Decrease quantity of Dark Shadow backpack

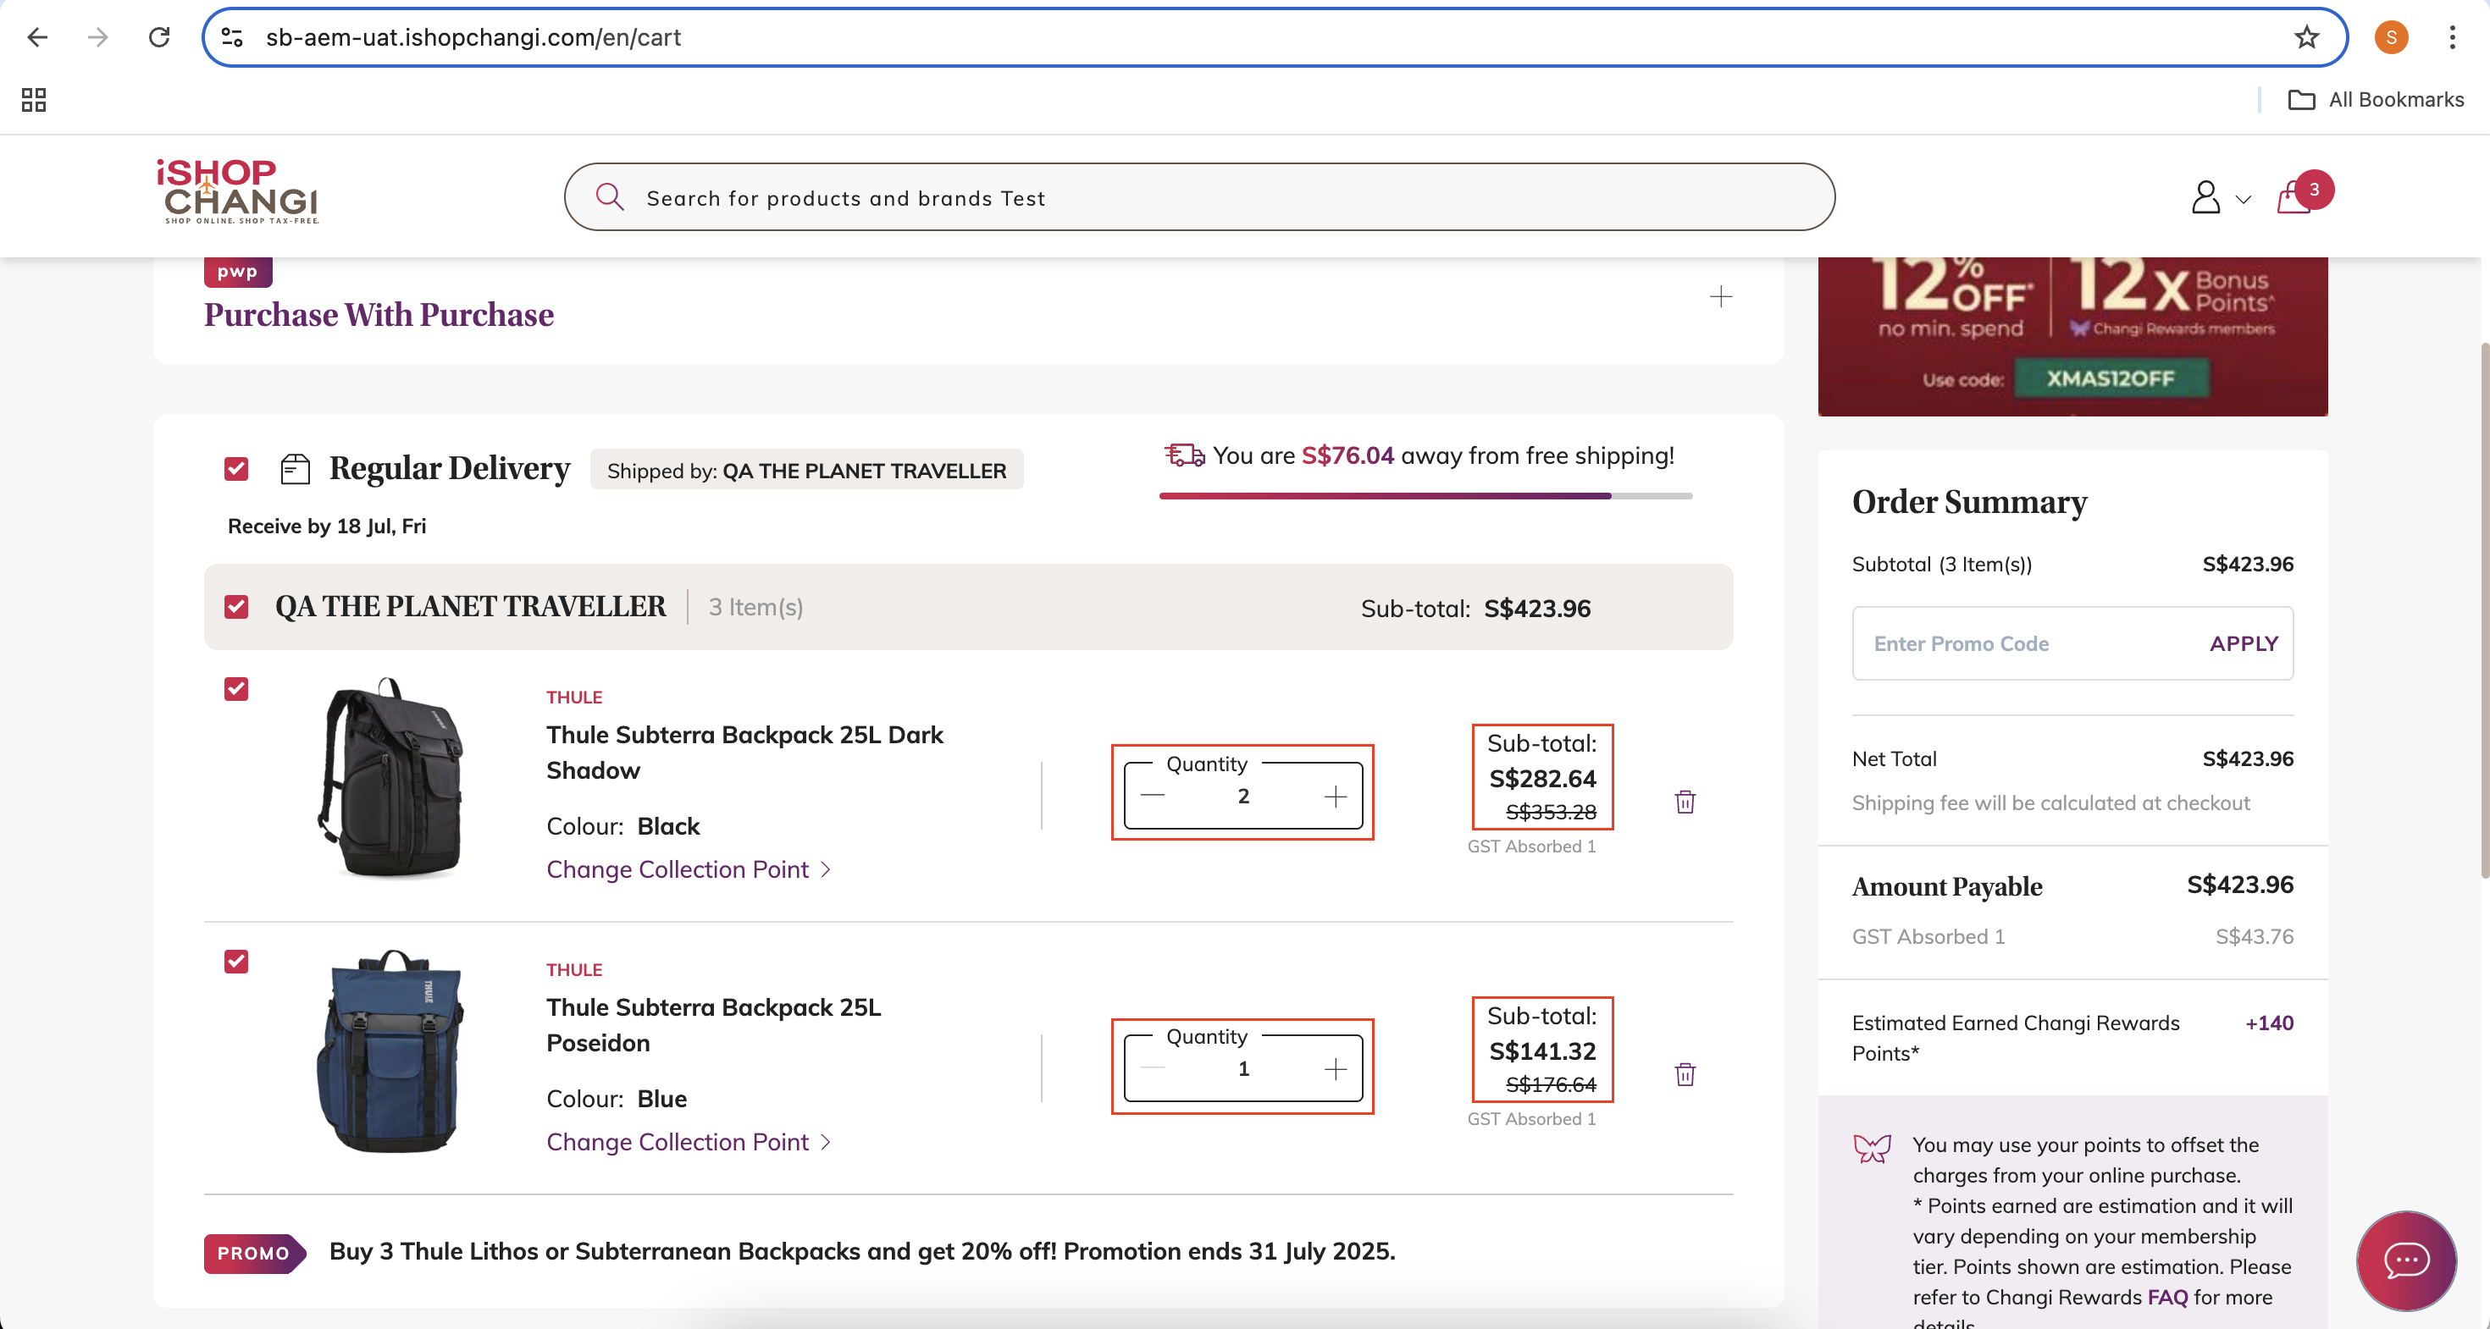pyautogui.click(x=1152, y=796)
